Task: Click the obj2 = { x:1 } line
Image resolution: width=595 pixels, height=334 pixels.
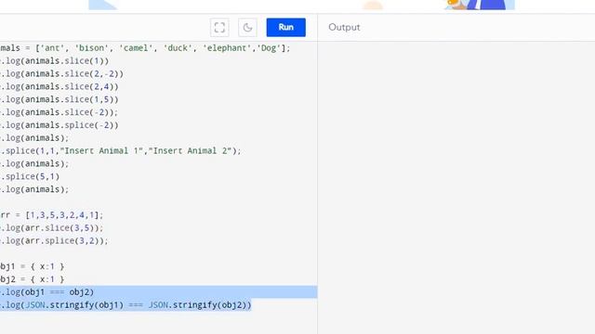Action: pos(33,280)
